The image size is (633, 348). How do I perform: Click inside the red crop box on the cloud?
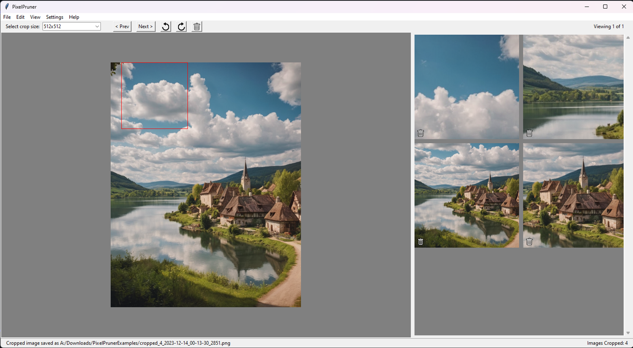155,96
